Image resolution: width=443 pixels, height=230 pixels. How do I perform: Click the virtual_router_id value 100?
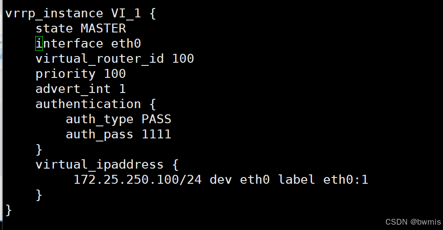click(183, 59)
